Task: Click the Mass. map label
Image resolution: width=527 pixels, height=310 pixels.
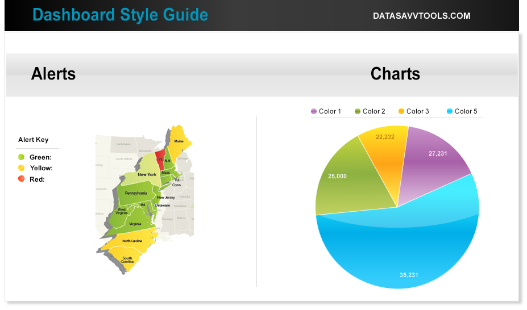Action: (x=165, y=173)
